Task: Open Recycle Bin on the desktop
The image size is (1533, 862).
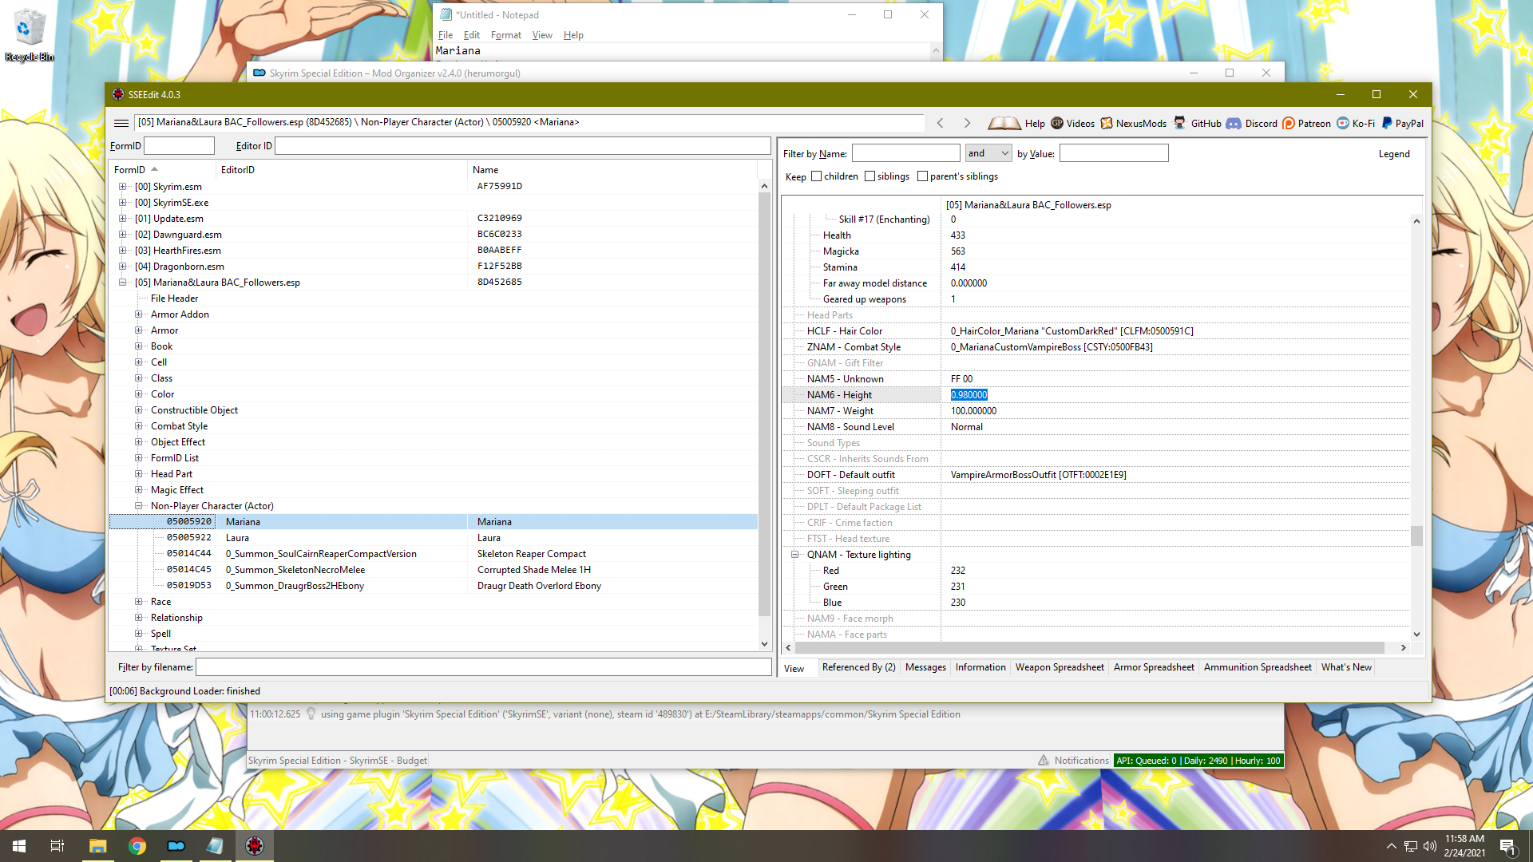Action: (x=30, y=35)
